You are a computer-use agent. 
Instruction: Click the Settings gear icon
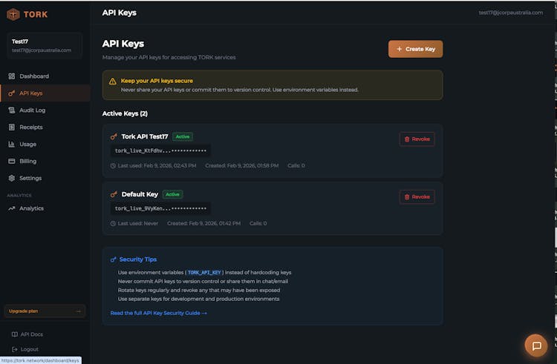(12, 178)
